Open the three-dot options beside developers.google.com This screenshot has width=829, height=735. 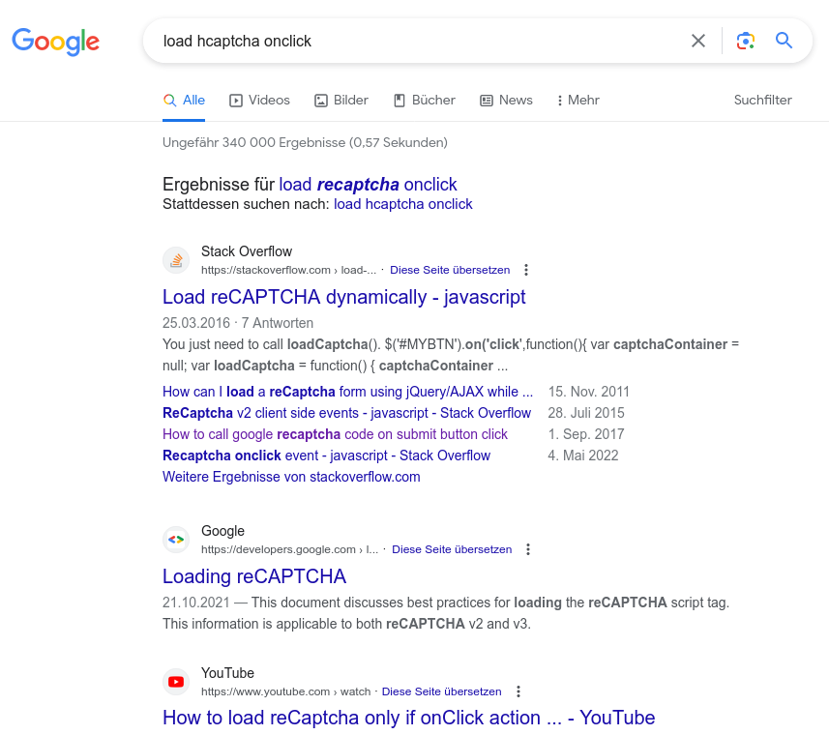click(x=528, y=548)
